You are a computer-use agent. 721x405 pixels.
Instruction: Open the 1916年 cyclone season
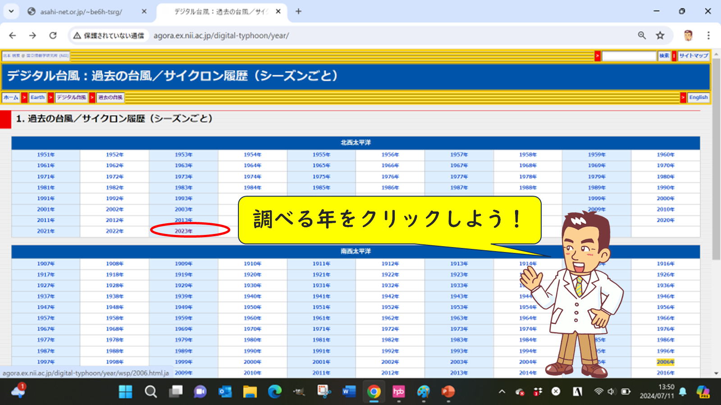click(666, 264)
